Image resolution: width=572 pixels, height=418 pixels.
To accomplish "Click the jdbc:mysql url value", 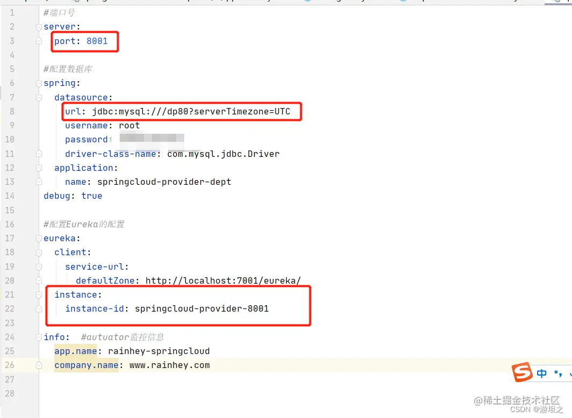I will click(x=191, y=112).
